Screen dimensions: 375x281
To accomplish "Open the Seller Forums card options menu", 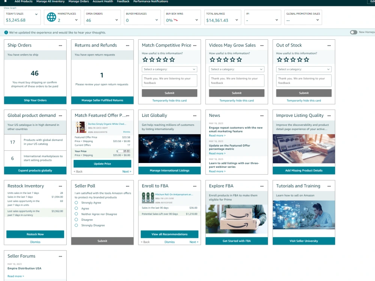I will pos(60,256).
